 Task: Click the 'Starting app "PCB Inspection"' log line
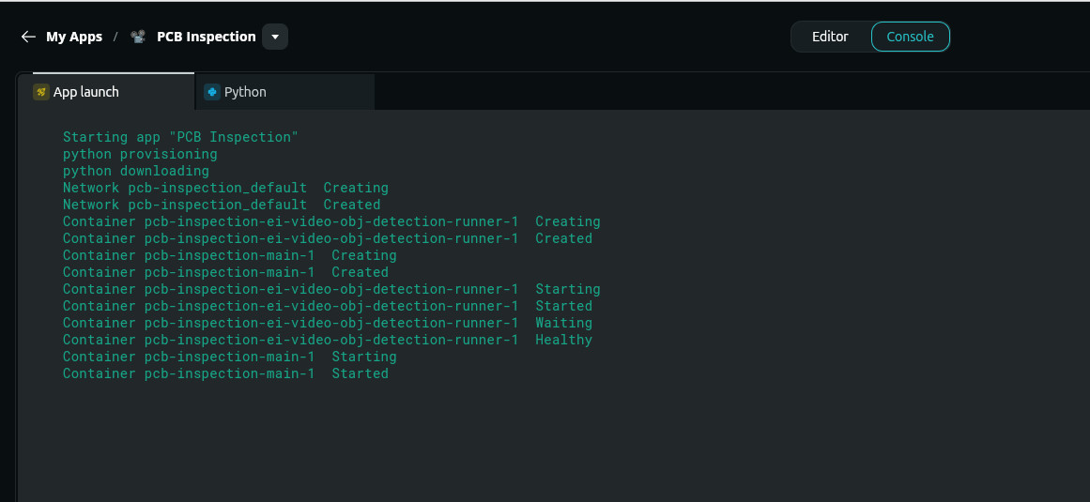[181, 137]
